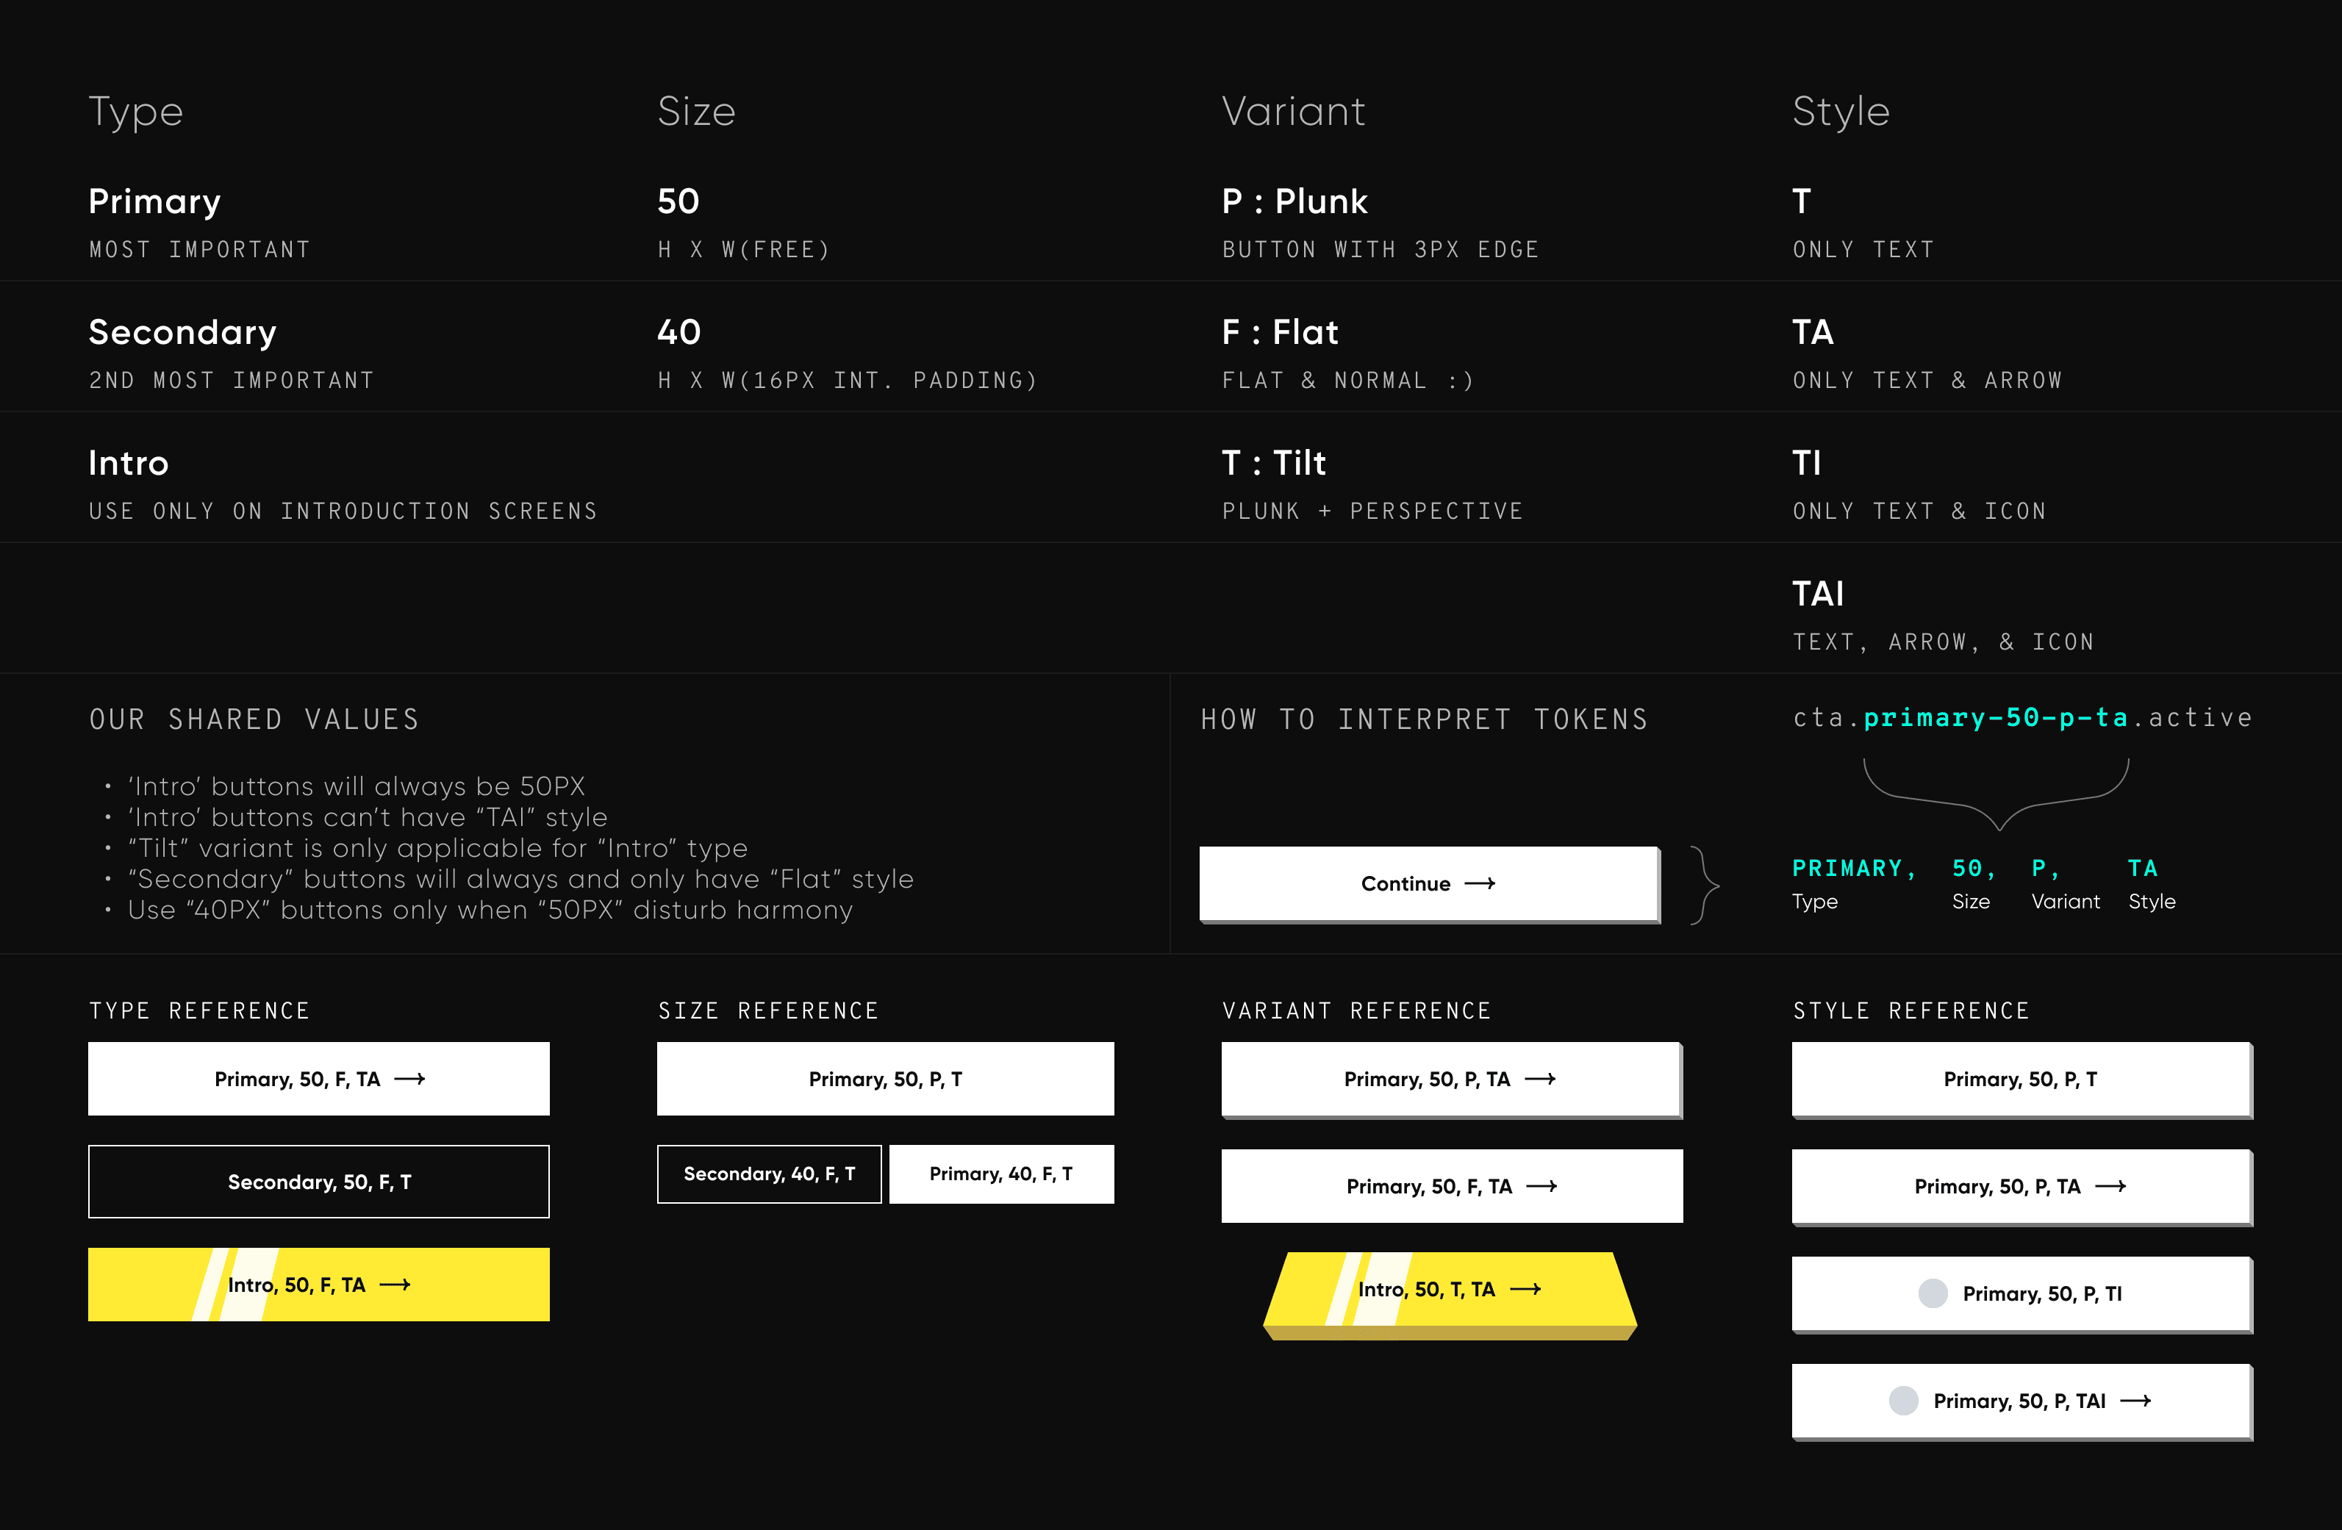
Task: Click arrow icon in Continue button
Action: [x=1479, y=883]
